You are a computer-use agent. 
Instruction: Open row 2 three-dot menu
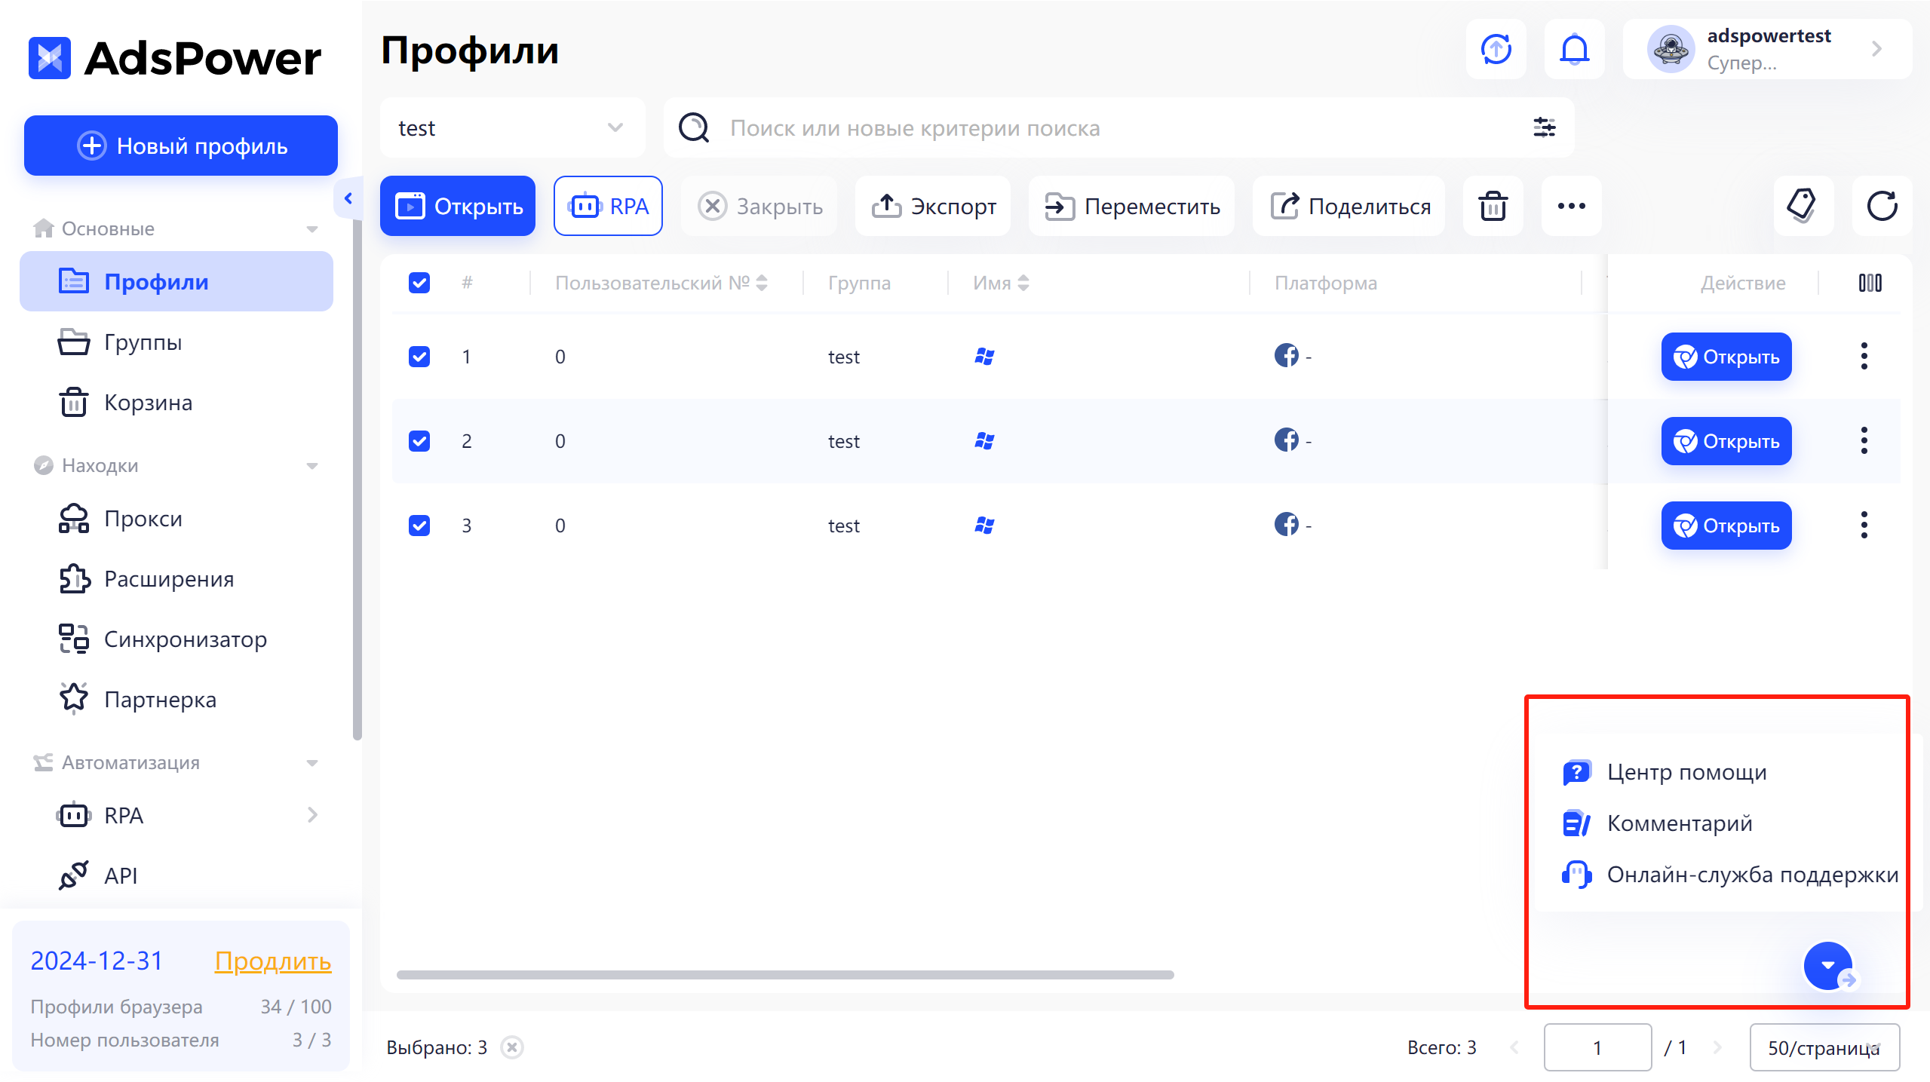click(1864, 440)
